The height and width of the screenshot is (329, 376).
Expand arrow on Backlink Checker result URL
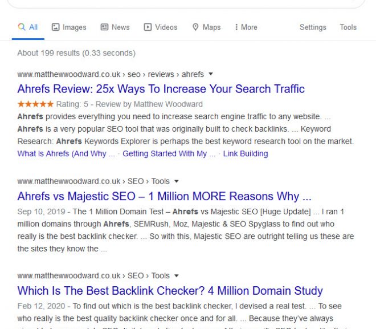176,276
